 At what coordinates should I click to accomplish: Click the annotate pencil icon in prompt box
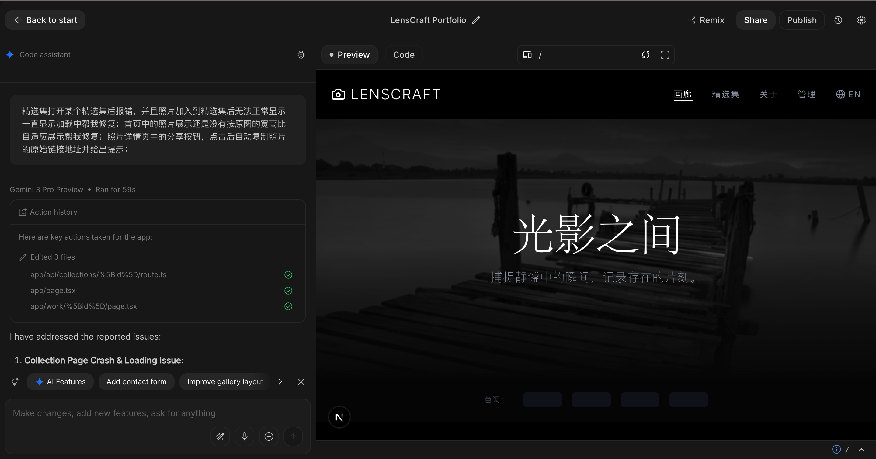(220, 436)
